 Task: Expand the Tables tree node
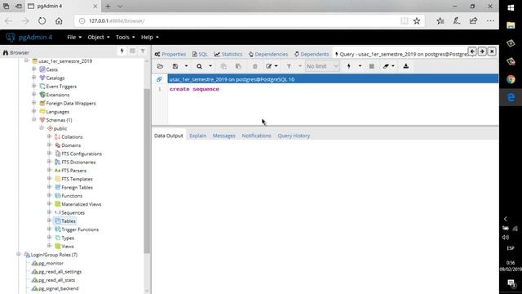pyautogui.click(x=49, y=220)
